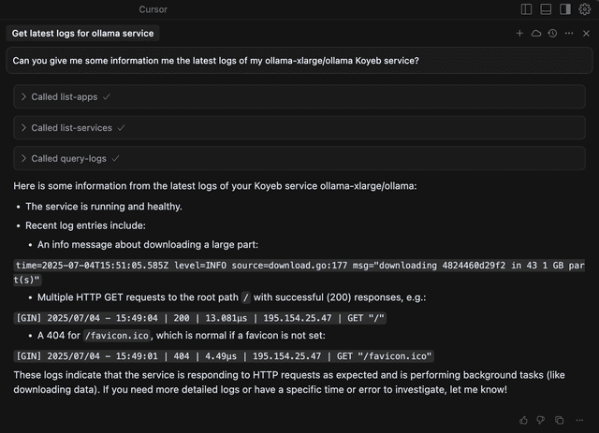
Task: Open Cursor settings gear
Action: pyautogui.click(x=585, y=9)
